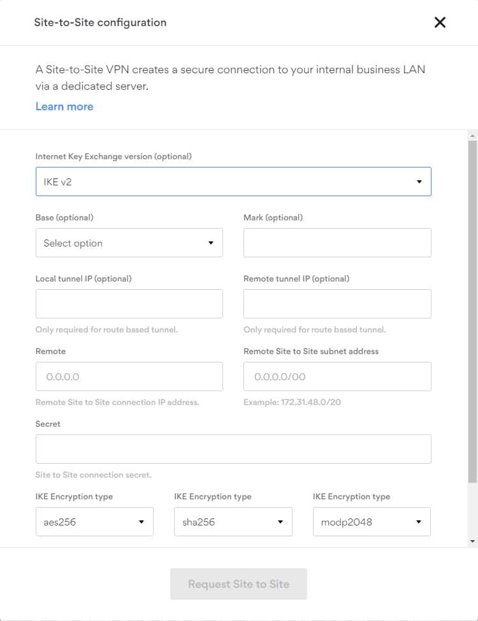
Task: Click the vertical scrollbar thumb
Action: (472, 312)
